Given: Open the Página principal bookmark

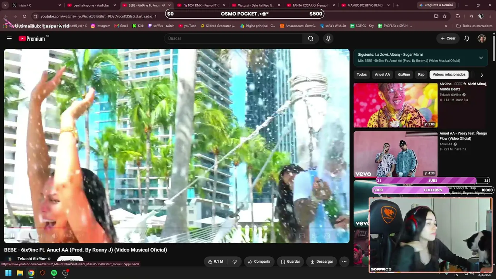Looking at the screenshot, I should 258,26.
